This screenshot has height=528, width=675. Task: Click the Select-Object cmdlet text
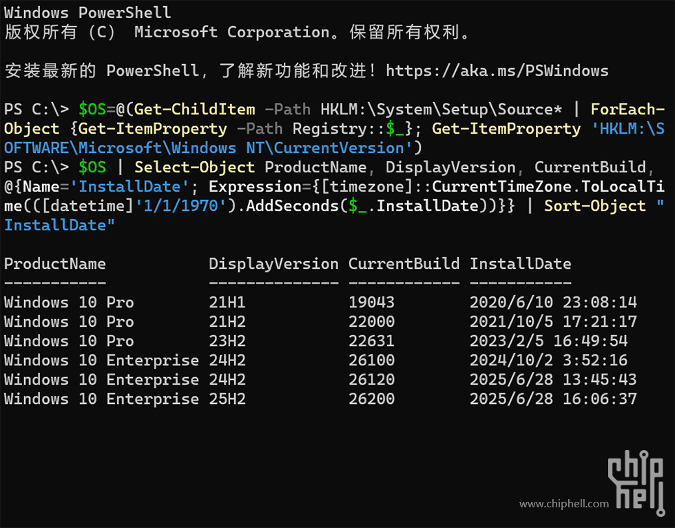pos(194,167)
